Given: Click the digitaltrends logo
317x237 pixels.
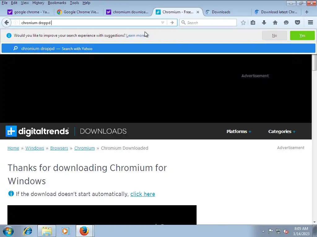Looking at the screenshot, I should click(37, 131).
